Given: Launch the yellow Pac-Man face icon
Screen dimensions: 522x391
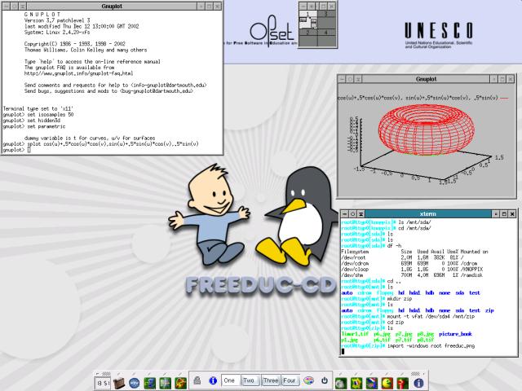Looking at the screenshot, I should click(387, 383).
